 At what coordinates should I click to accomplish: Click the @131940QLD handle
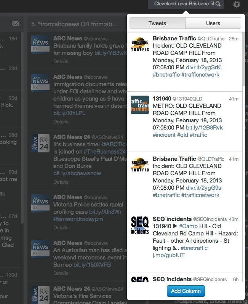click(187, 99)
